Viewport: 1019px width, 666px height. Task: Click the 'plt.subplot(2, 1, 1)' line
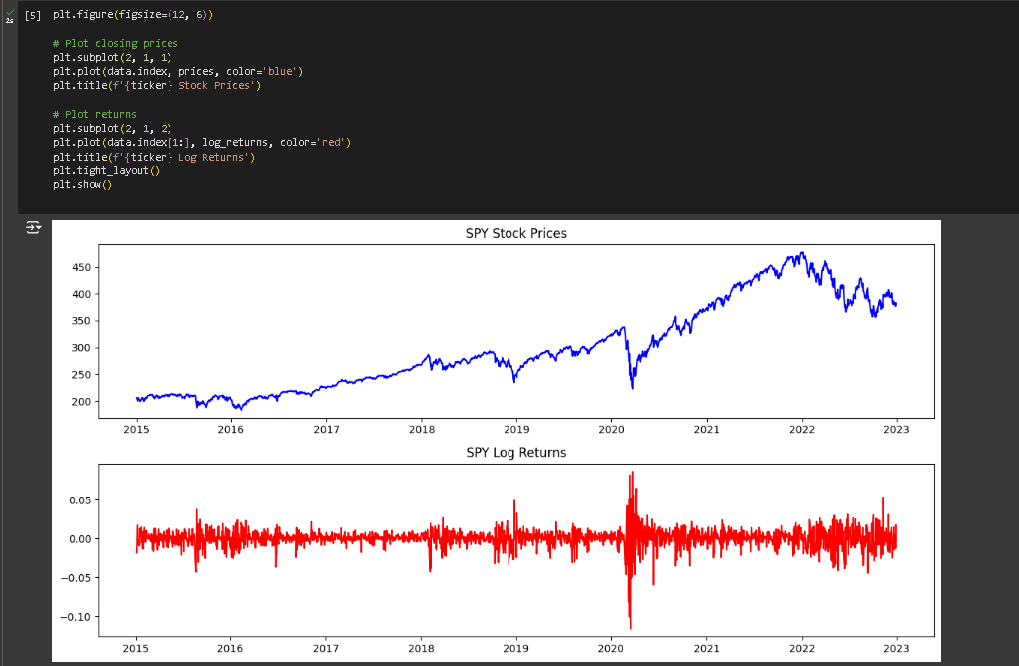coord(112,57)
